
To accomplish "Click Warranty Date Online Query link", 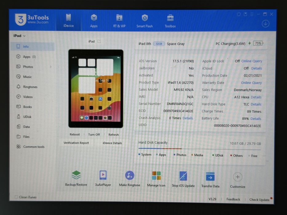I will 251,83.
